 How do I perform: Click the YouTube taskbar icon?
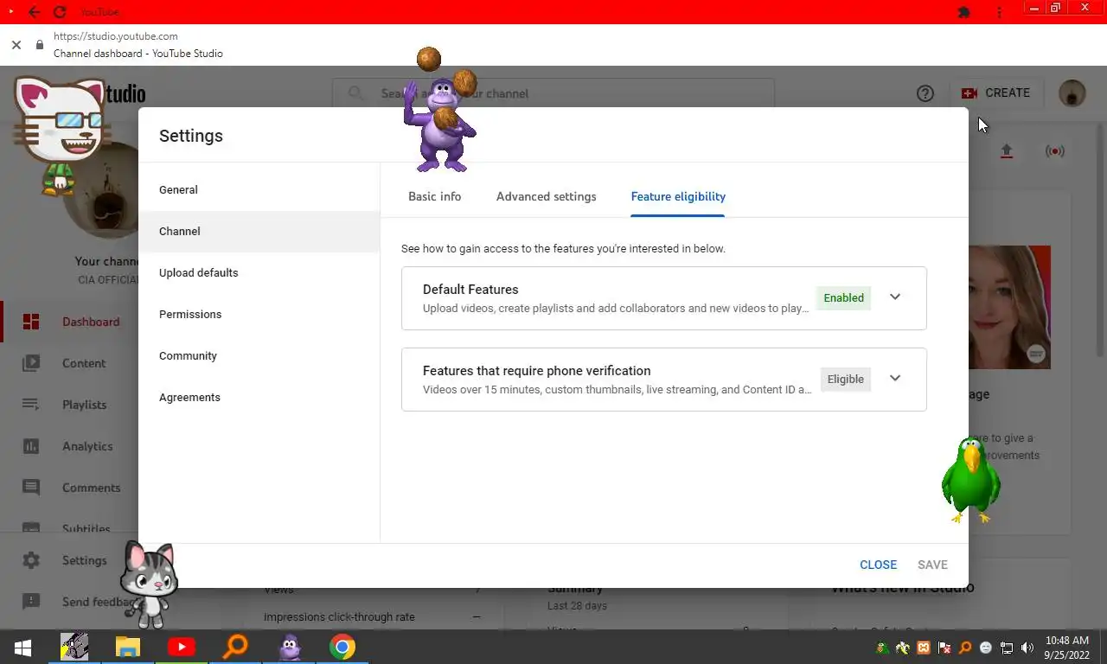pyautogui.click(x=182, y=647)
